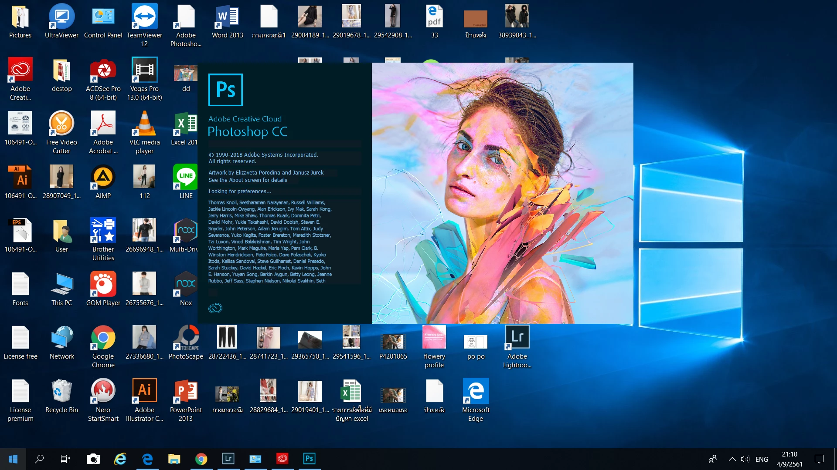Screen dimensions: 837x470
Task: Select the Nero StartSmart desktop icon
Action: pos(103,391)
